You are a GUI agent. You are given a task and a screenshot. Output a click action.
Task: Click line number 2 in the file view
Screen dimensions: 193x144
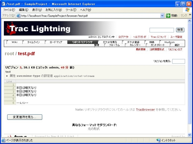(x=13, y=88)
